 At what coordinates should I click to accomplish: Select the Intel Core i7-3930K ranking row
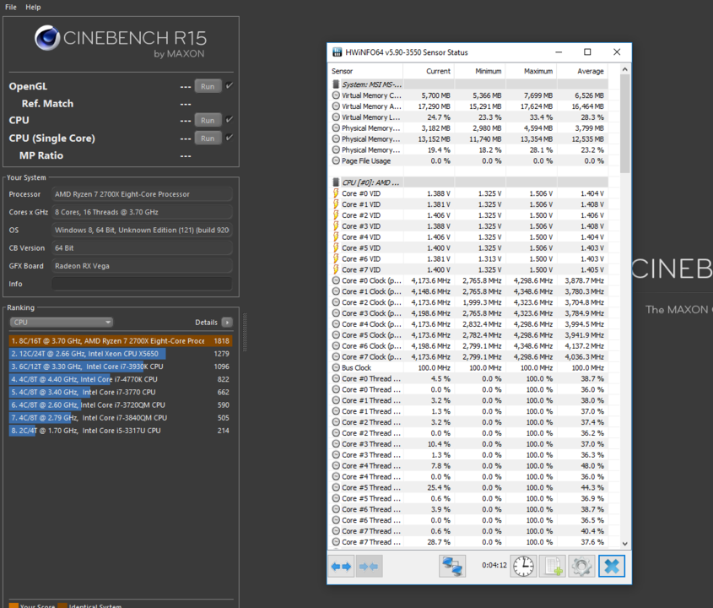pyautogui.click(x=121, y=366)
